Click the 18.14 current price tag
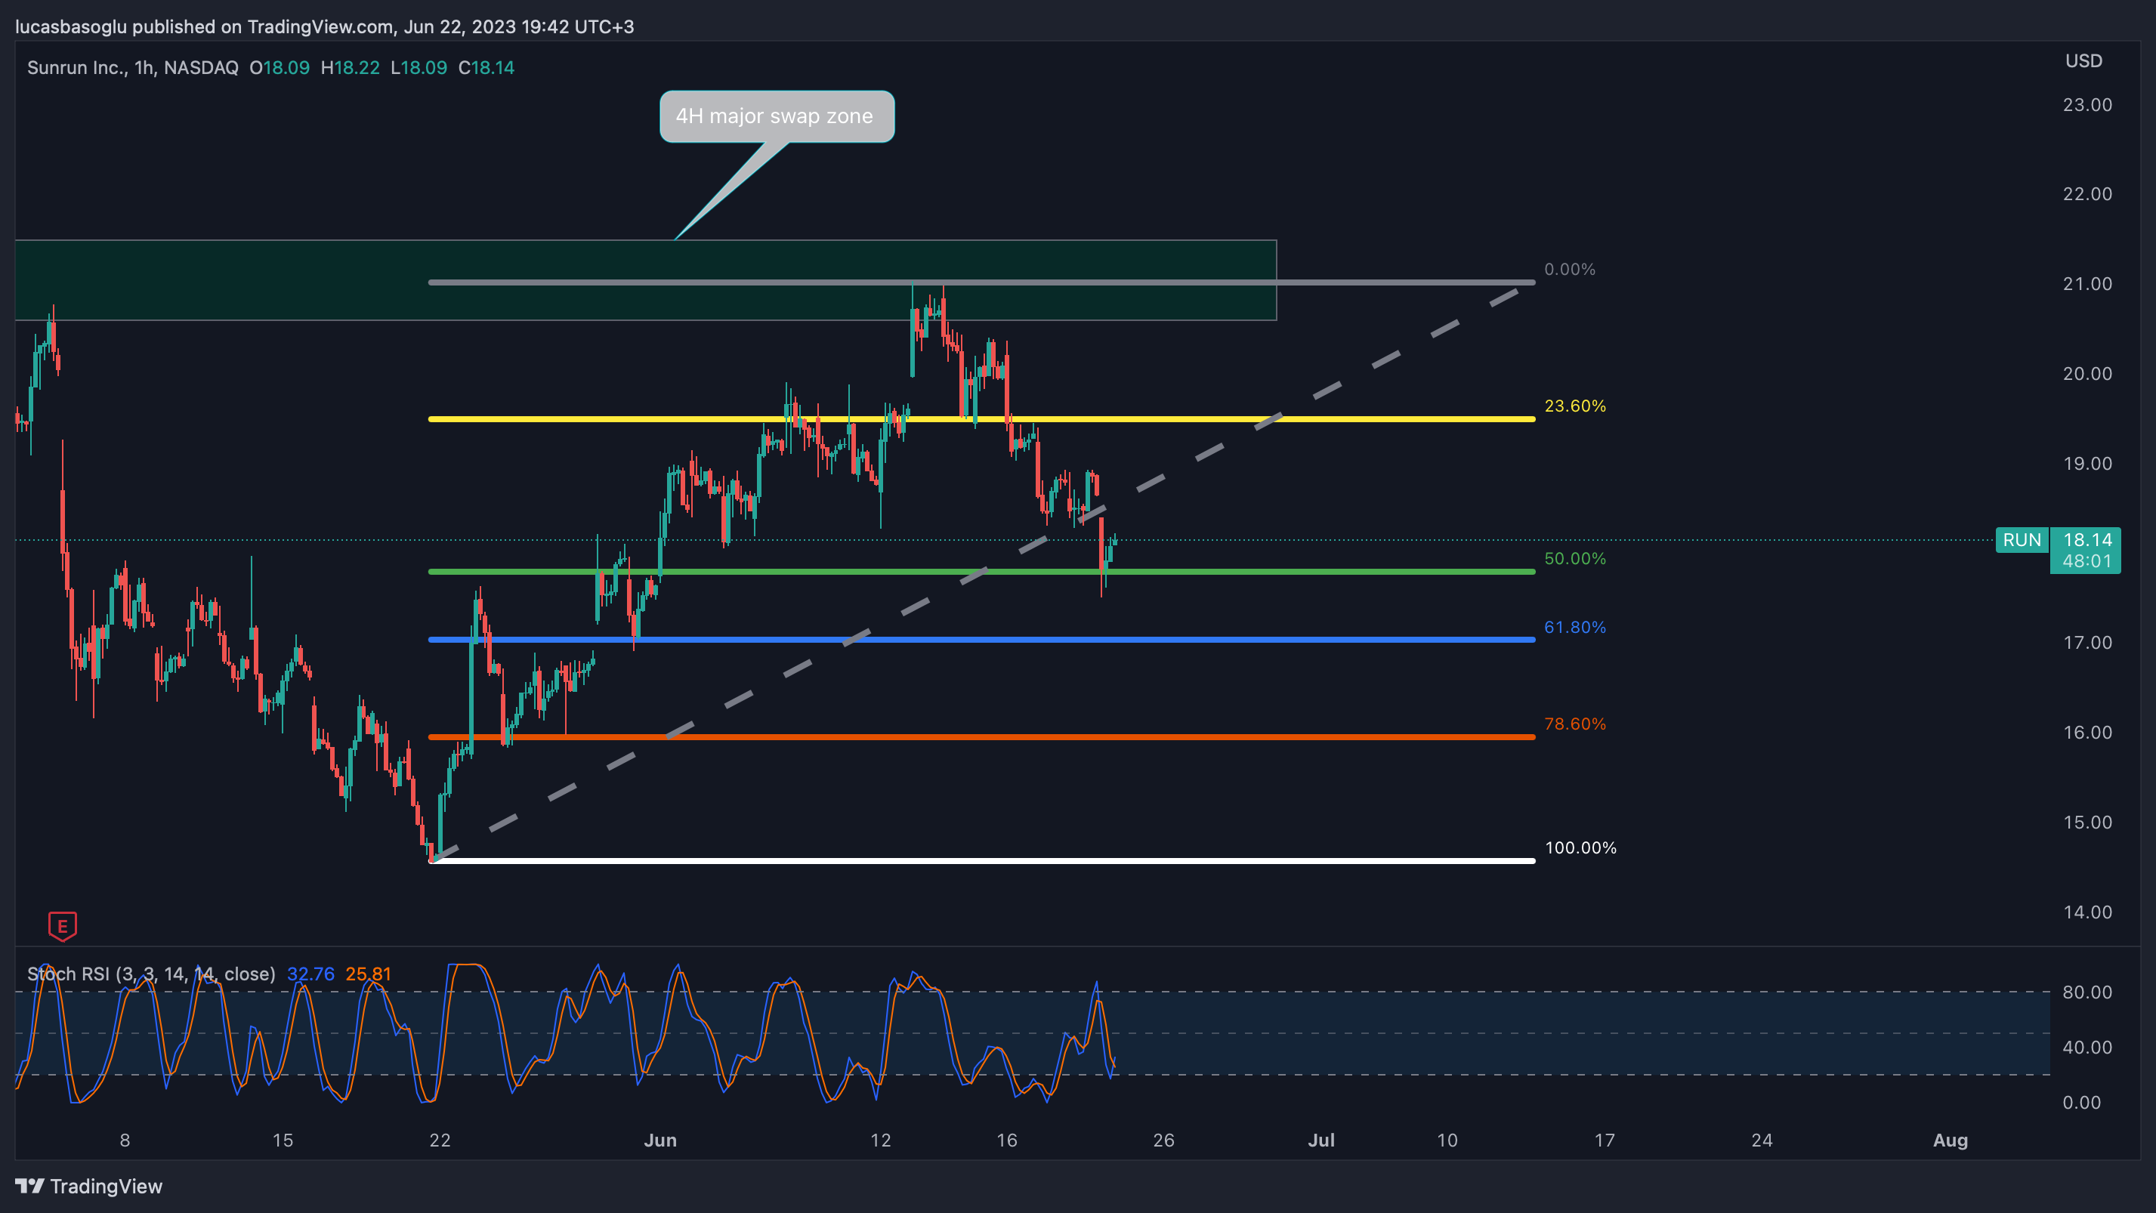Image resolution: width=2156 pixels, height=1213 pixels. point(2086,539)
